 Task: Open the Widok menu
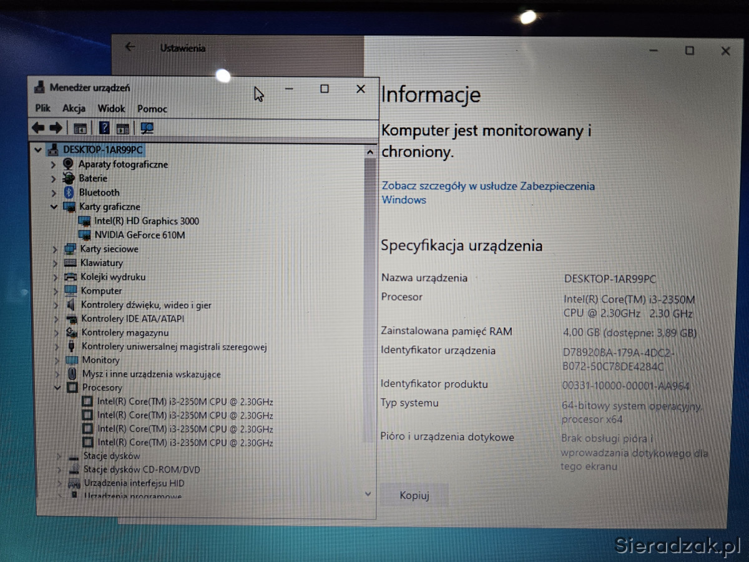coord(111,109)
